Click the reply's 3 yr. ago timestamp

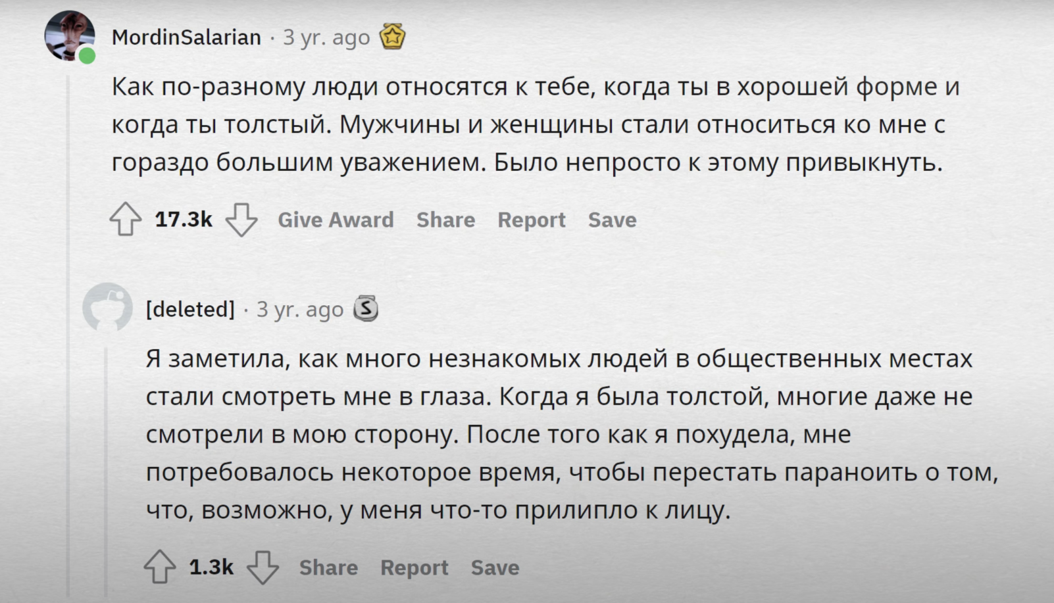point(300,309)
